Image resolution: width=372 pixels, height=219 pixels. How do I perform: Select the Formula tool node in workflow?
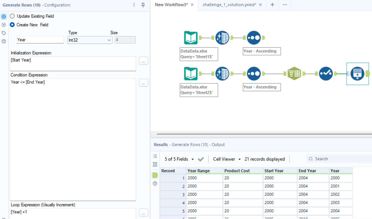coord(326,74)
